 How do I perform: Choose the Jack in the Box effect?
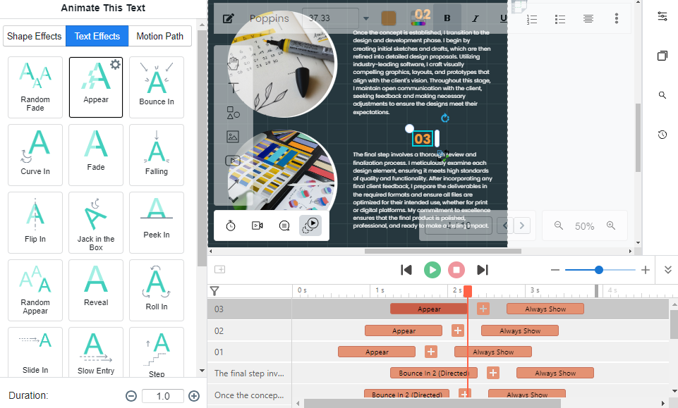96,222
